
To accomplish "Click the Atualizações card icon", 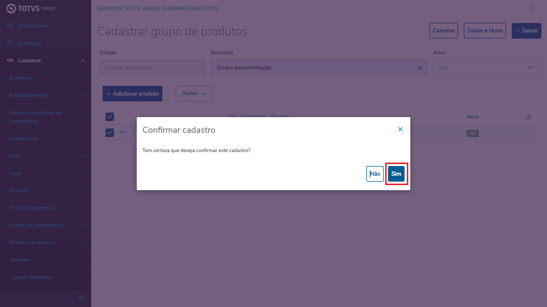I will [x=10, y=26].
